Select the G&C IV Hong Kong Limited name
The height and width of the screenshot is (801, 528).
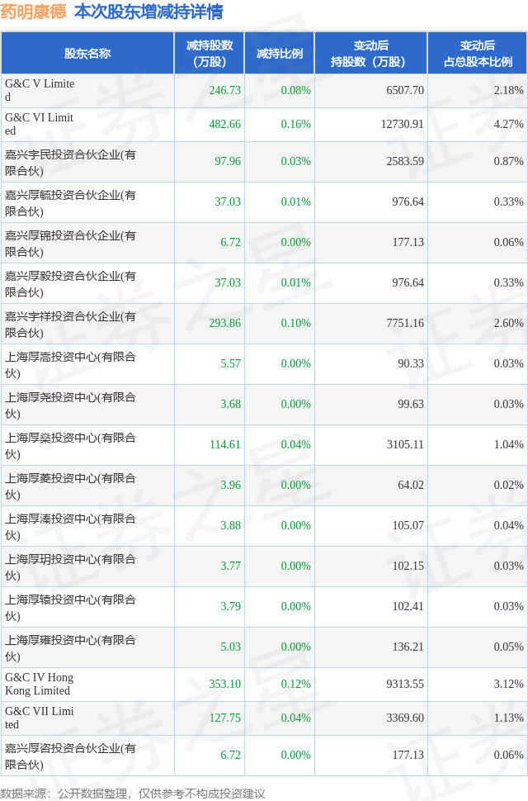[40, 684]
